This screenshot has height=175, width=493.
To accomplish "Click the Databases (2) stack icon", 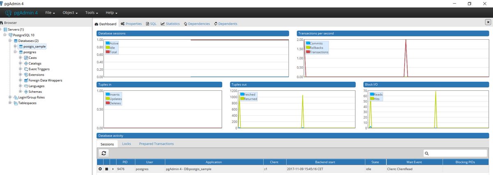I will 16,41.
